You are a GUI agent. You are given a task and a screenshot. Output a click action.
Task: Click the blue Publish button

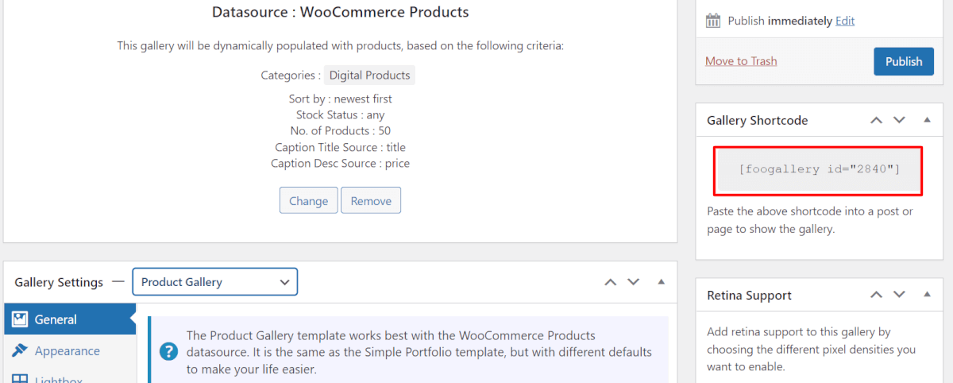(x=904, y=61)
